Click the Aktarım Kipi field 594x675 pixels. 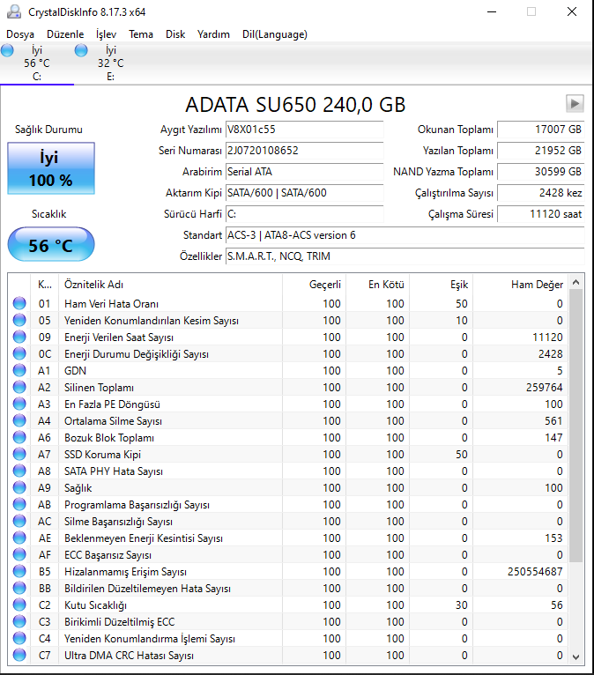[304, 193]
